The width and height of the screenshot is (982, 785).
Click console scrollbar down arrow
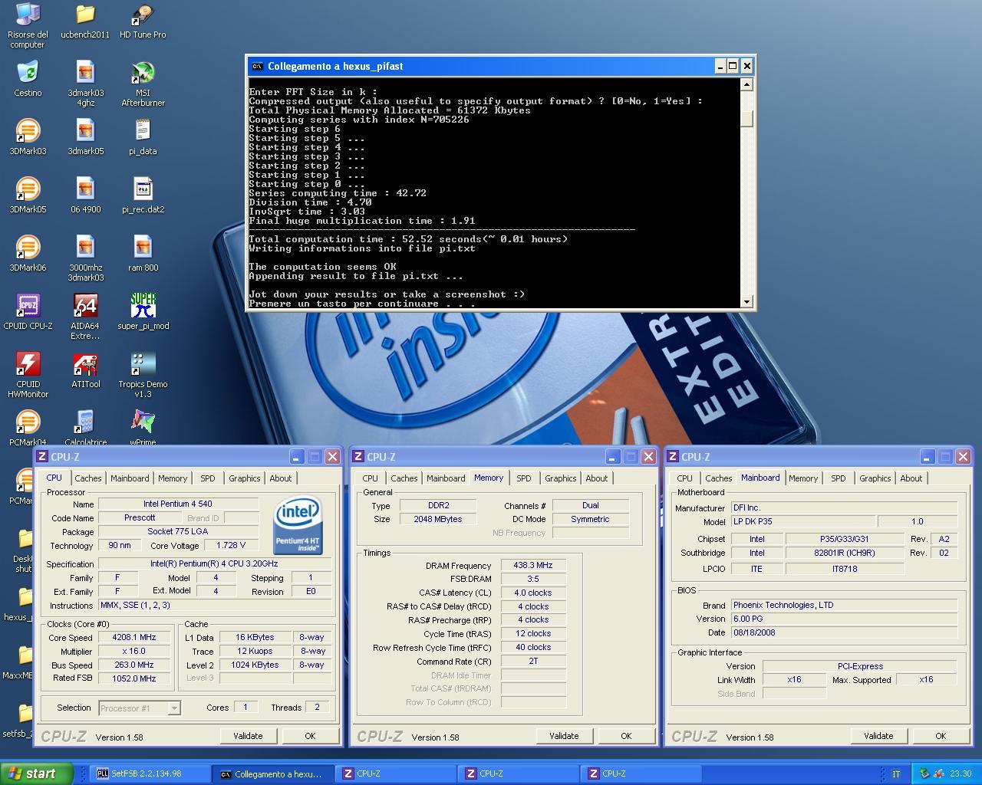746,302
